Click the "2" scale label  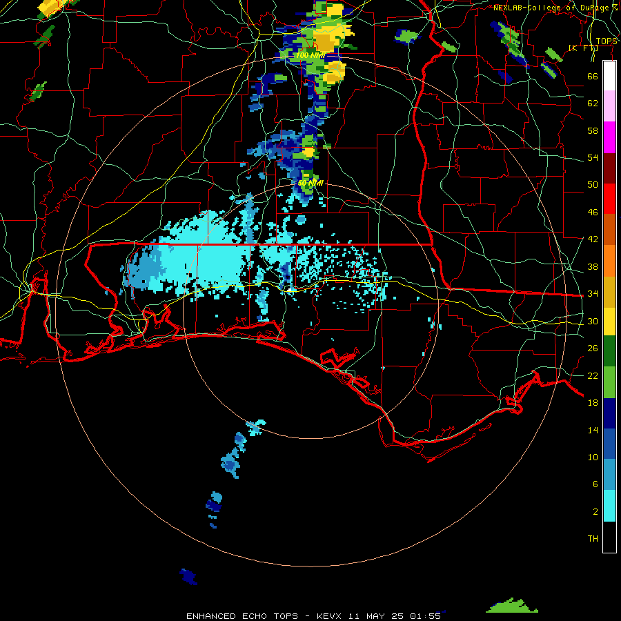pyautogui.click(x=595, y=512)
